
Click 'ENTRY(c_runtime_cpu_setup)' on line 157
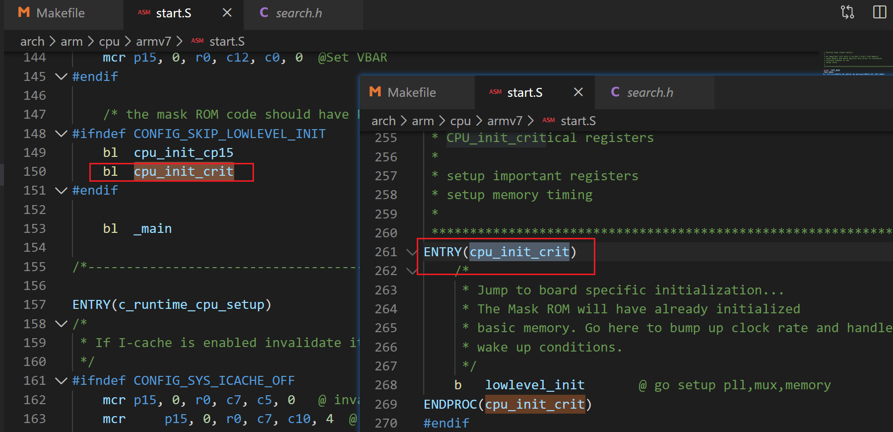(172, 305)
